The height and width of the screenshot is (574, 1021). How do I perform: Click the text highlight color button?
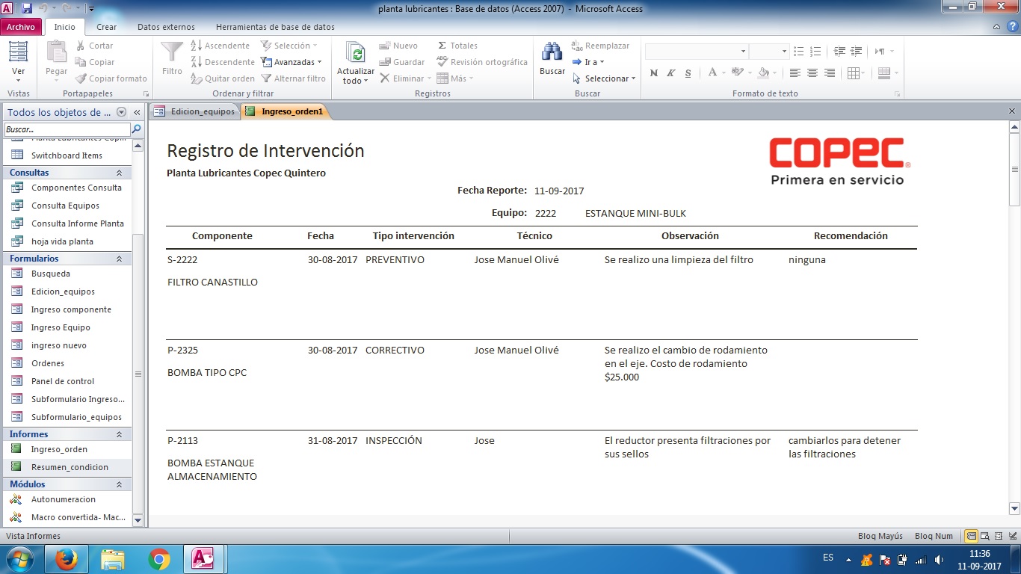click(x=737, y=72)
